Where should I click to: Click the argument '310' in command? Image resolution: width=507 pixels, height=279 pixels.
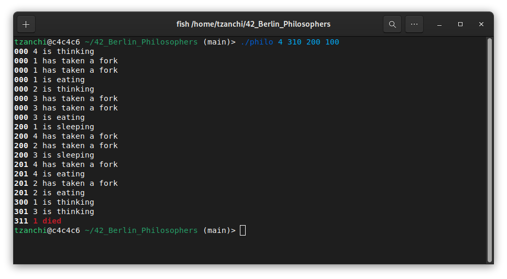(294, 42)
